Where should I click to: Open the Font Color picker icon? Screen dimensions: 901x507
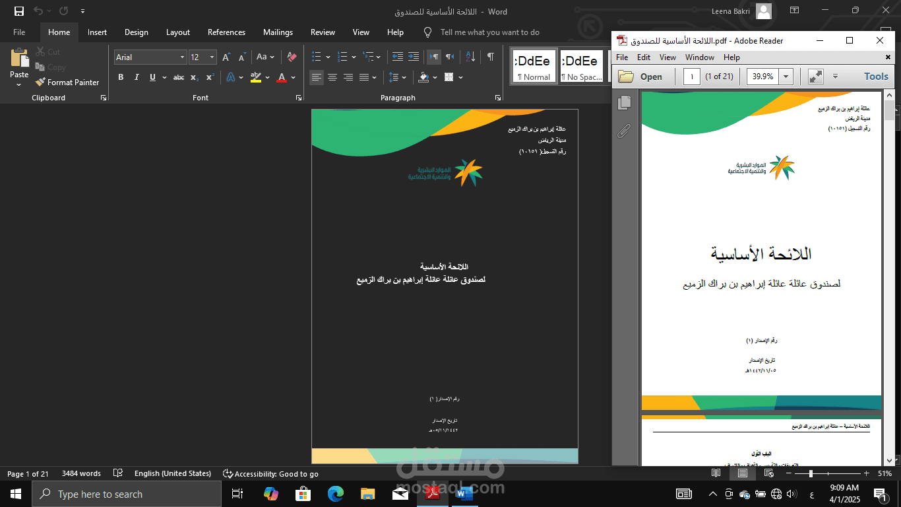pyautogui.click(x=281, y=77)
